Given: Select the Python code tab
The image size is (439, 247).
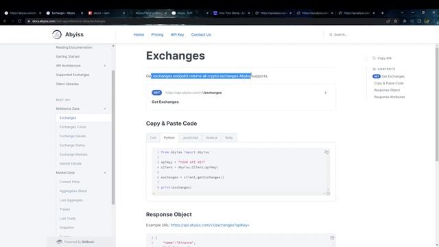Looking at the screenshot, I should (x=169, y=138).
